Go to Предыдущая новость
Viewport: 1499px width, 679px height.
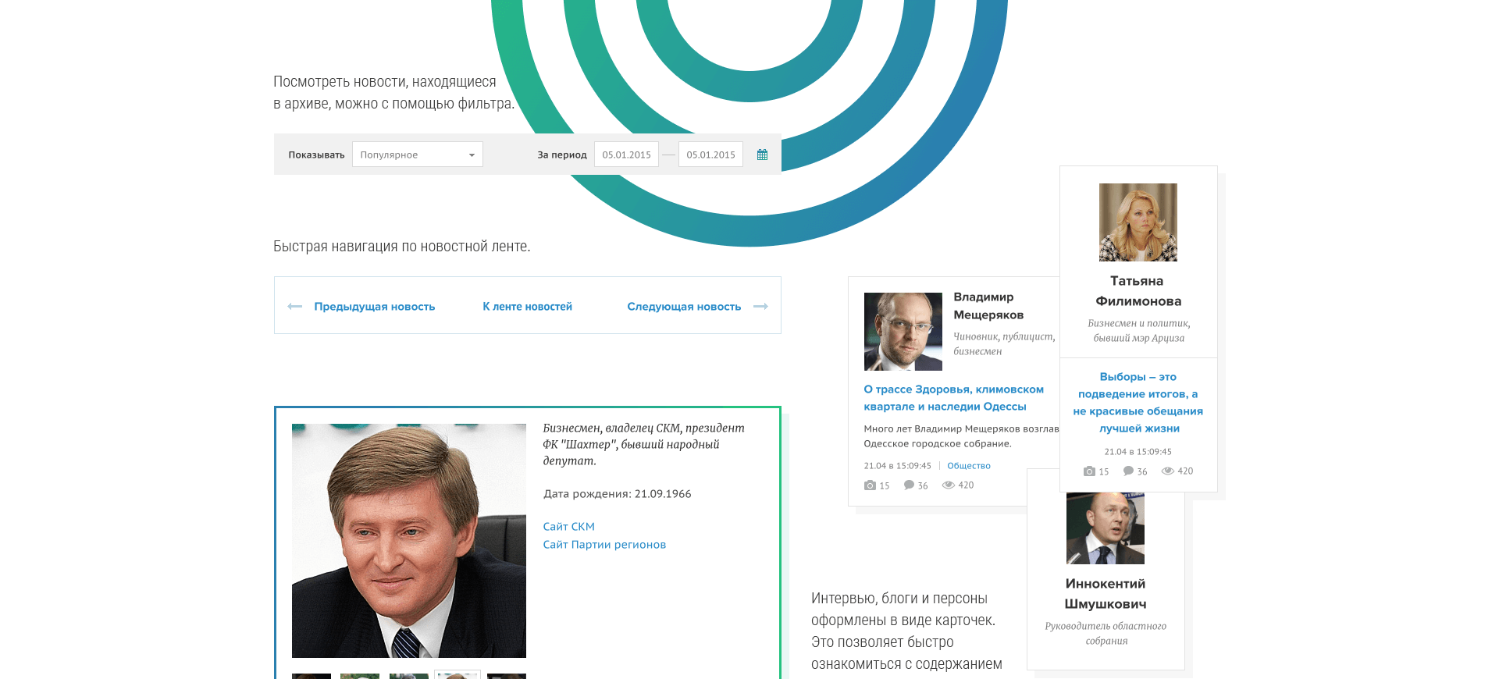[375, 307]
